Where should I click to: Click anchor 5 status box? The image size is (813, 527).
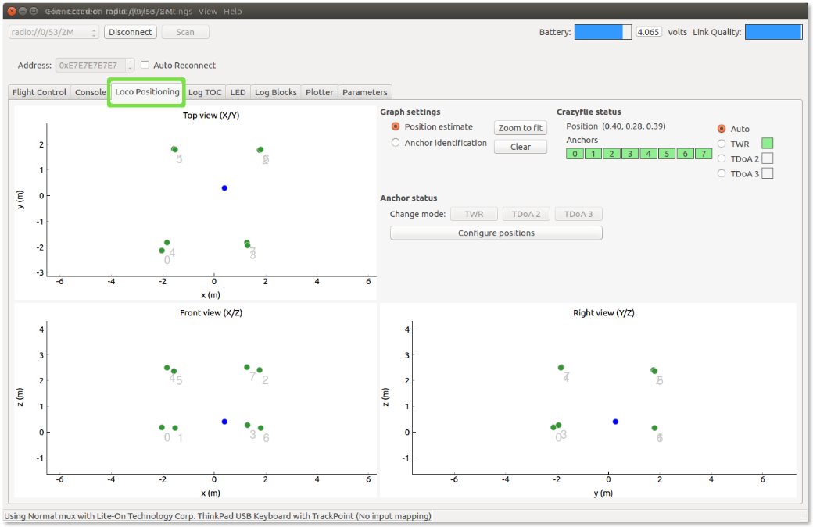coord(667,154)
